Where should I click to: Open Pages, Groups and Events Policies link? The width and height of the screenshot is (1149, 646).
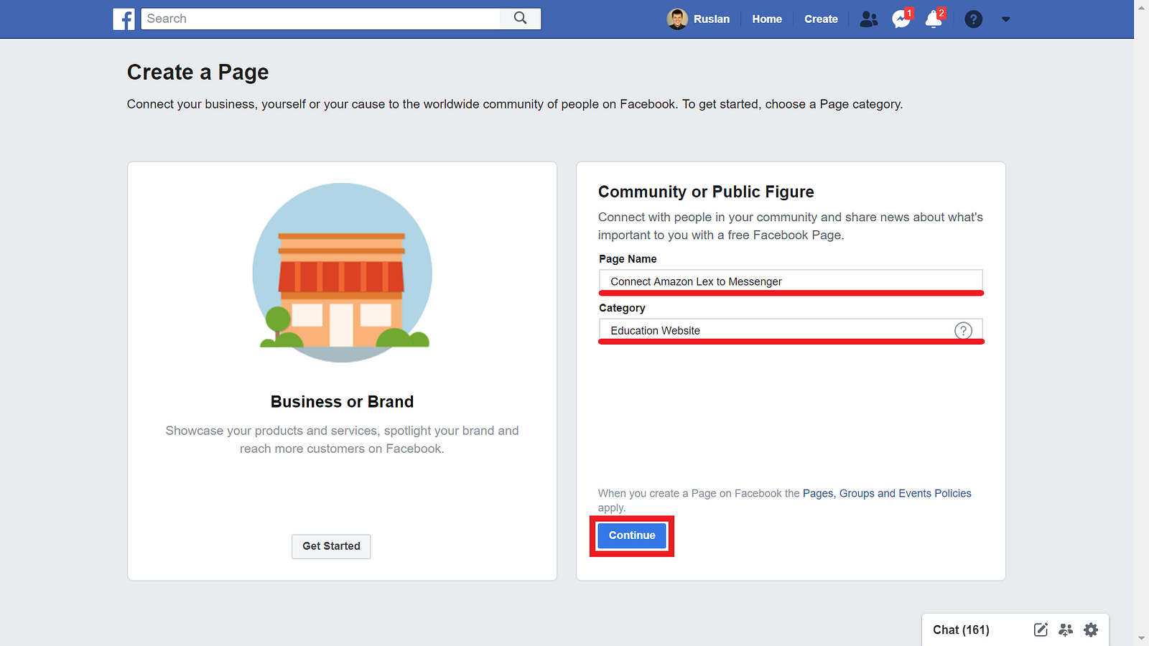pos(887,493)
